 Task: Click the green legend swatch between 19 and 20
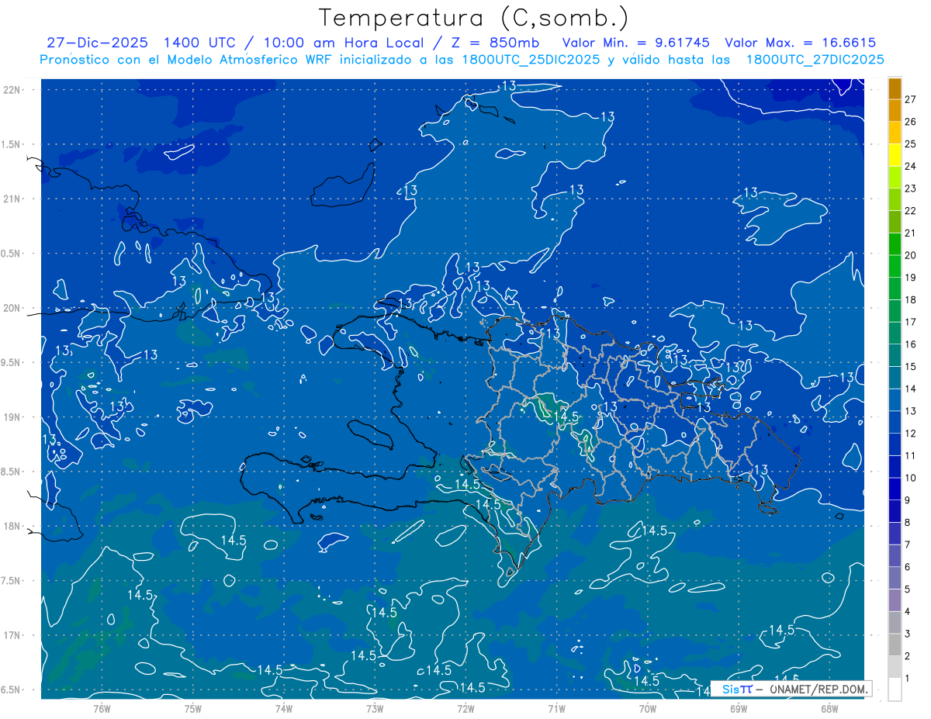(895, 266)
